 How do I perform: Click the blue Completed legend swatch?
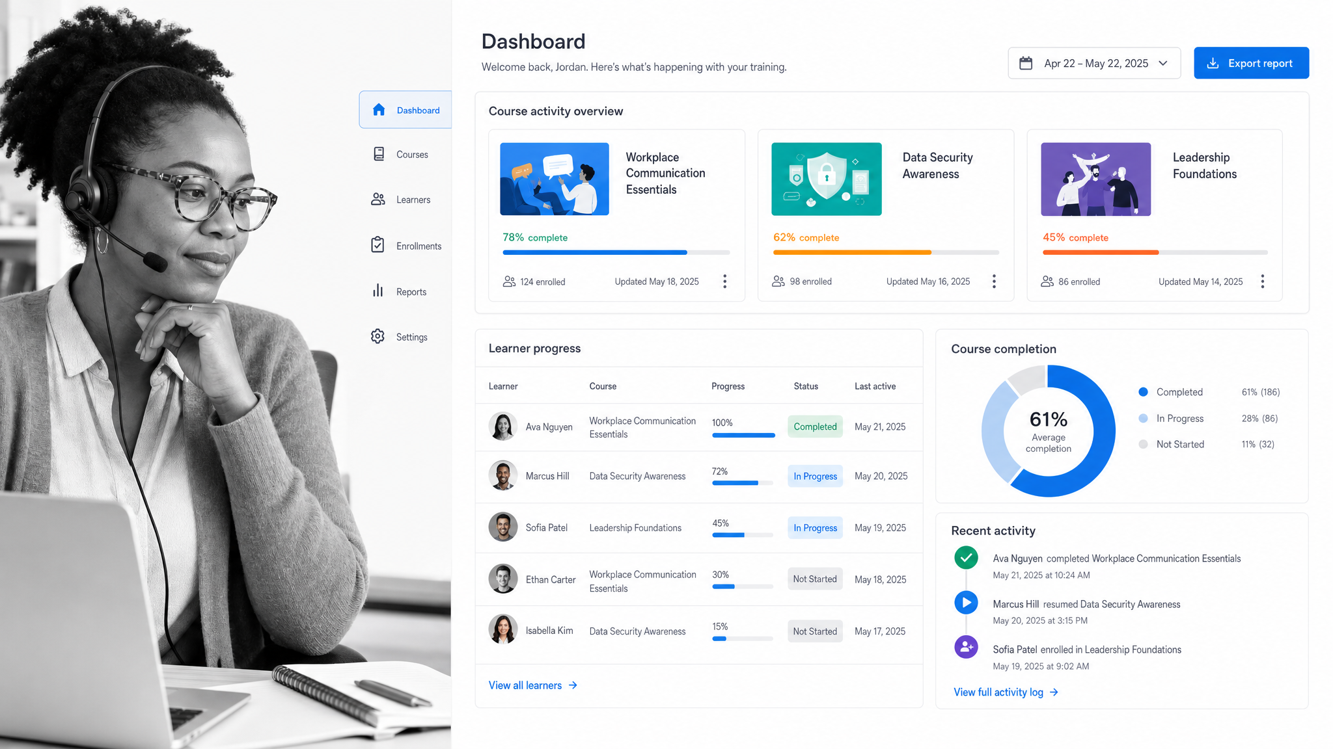(x=1143, y=391)
